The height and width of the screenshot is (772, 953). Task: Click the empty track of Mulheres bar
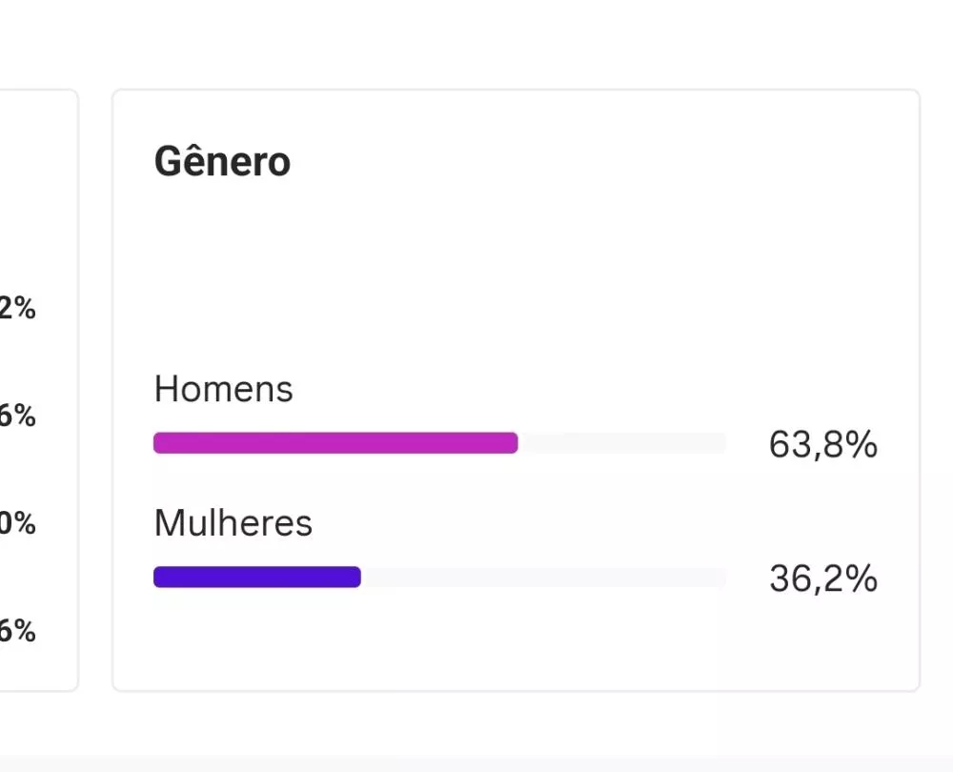pos(543,578)
